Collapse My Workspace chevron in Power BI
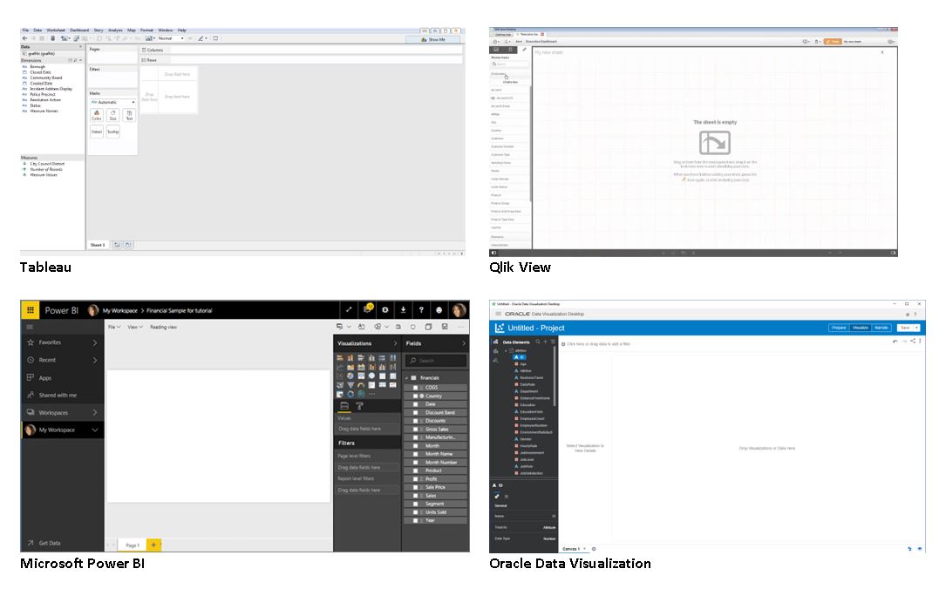This screenshot has height=589, width=946. (95, 430)
